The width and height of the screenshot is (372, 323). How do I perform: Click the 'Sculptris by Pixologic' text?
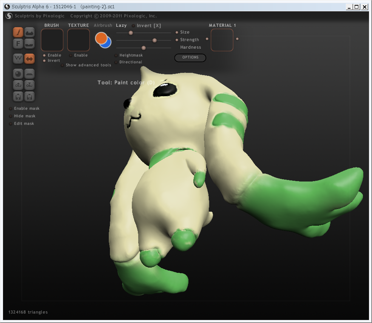(x=40, y=16)
